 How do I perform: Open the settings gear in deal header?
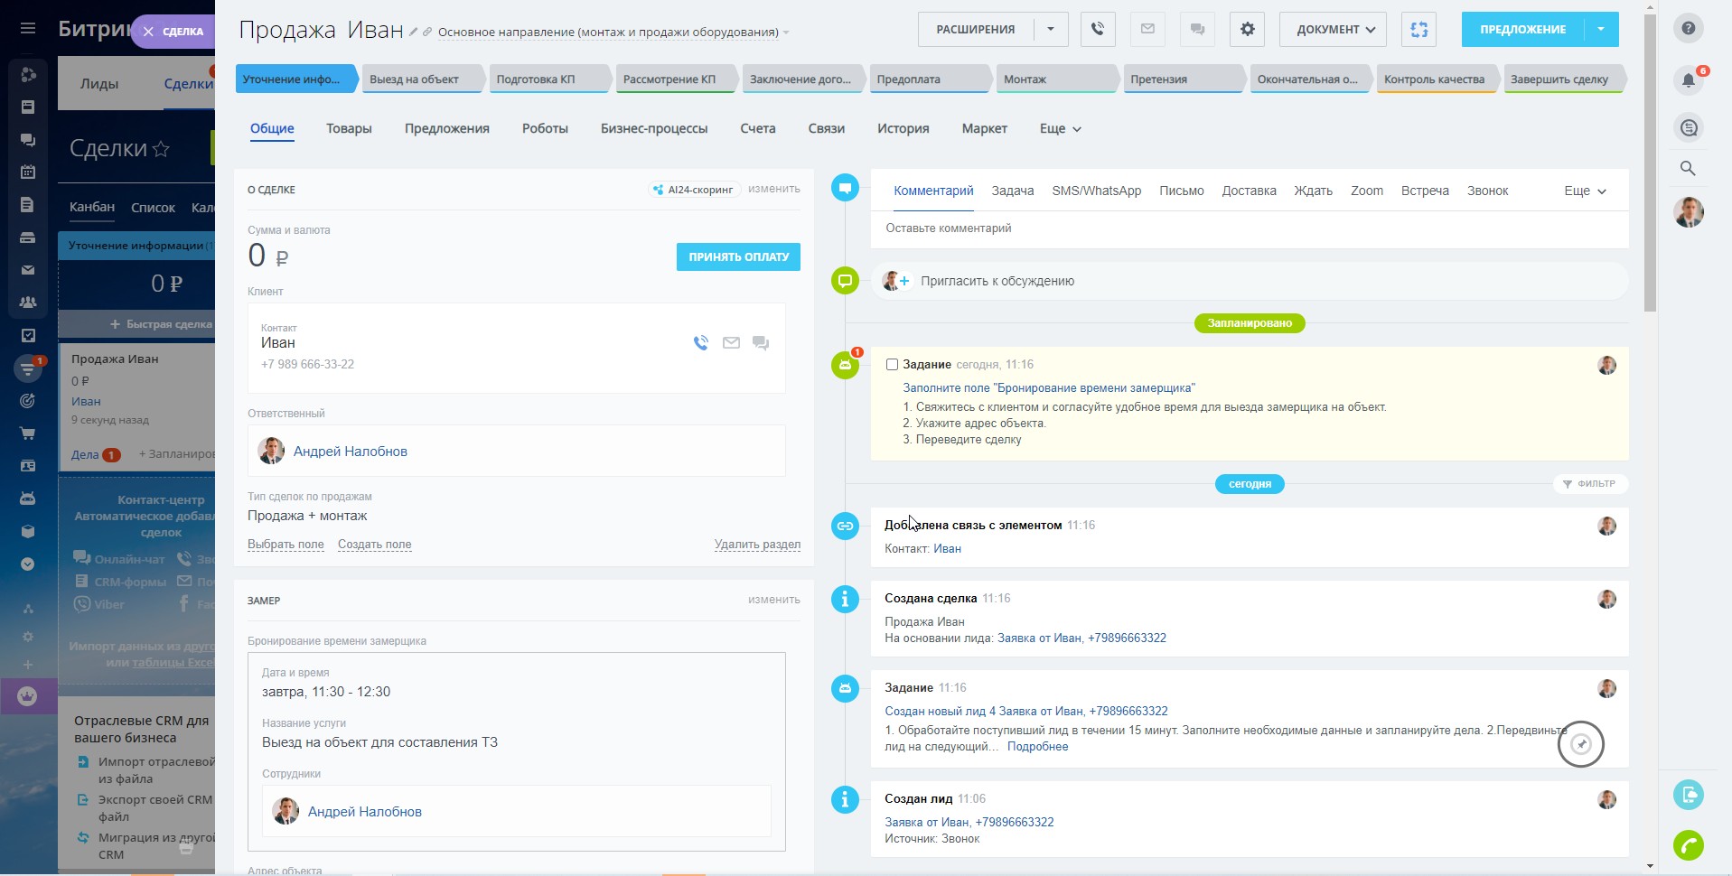pos(1247,29)
